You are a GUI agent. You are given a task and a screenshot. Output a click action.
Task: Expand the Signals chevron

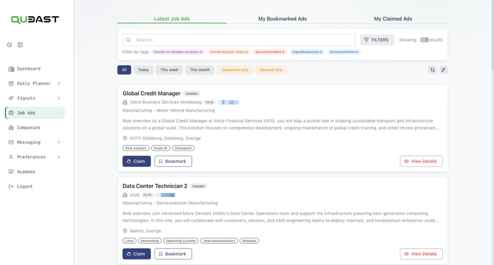click(59, 98)
